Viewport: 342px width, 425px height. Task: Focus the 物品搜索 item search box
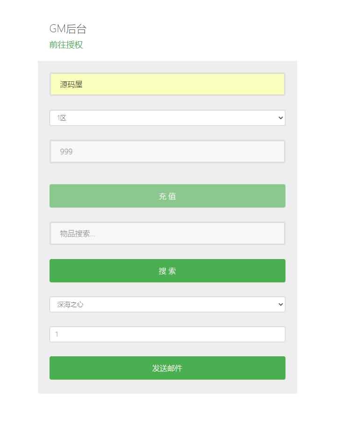167,233
